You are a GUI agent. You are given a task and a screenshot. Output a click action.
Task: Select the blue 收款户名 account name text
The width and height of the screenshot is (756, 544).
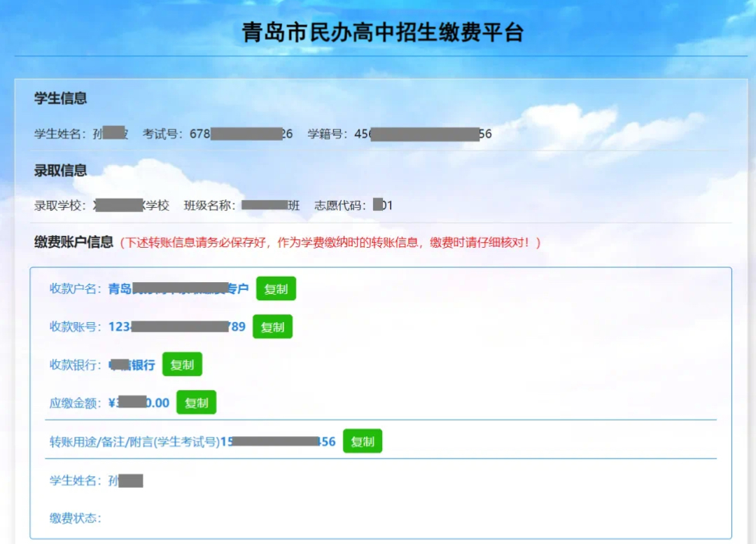click(178, 289)
